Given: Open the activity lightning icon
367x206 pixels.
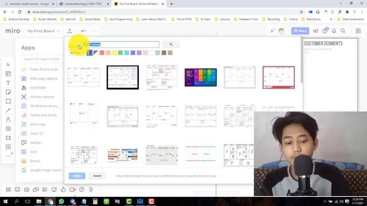Looking at the screenshot, I should (91, 189).
